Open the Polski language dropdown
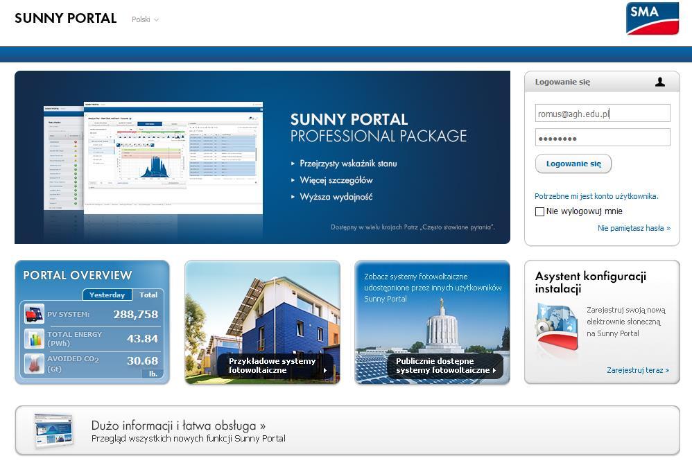692x463 pixels. (145, 19)
